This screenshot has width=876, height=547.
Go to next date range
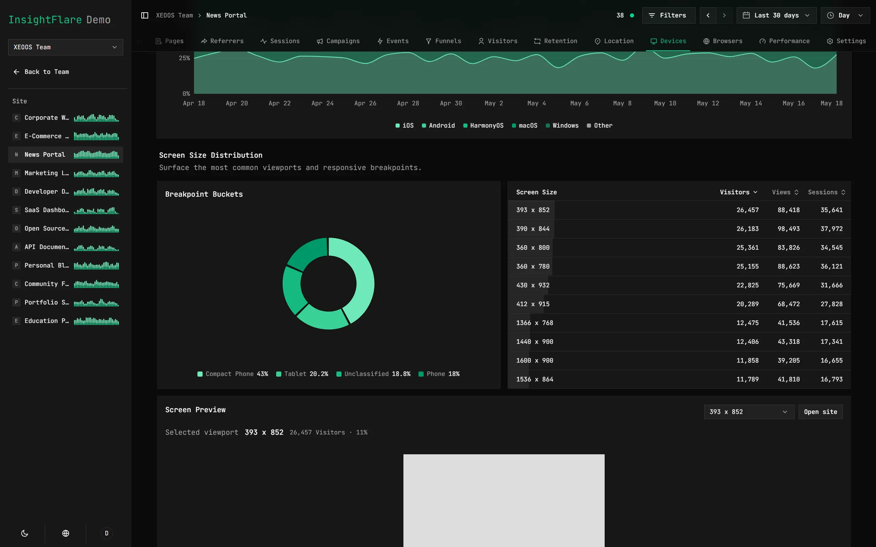[x=724, y=15]
